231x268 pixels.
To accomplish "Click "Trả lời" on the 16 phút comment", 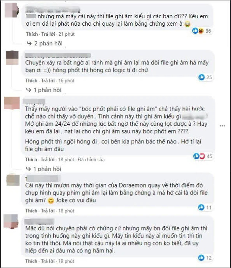I will click(48, 81).
